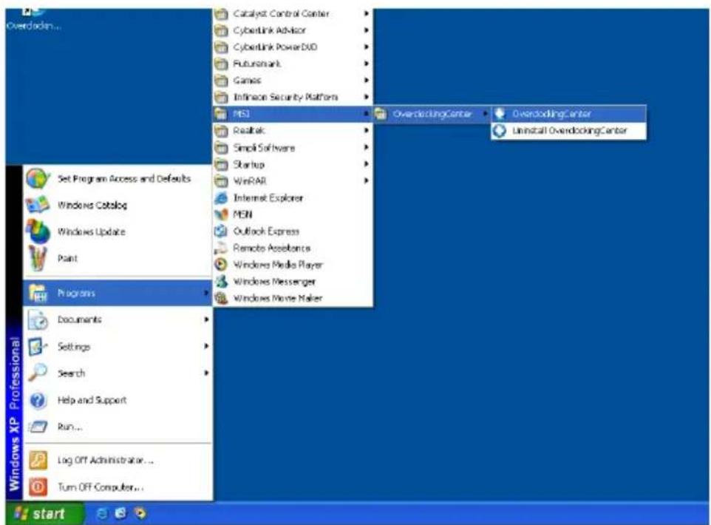Click the Log Off Administrator key icon

38,460
